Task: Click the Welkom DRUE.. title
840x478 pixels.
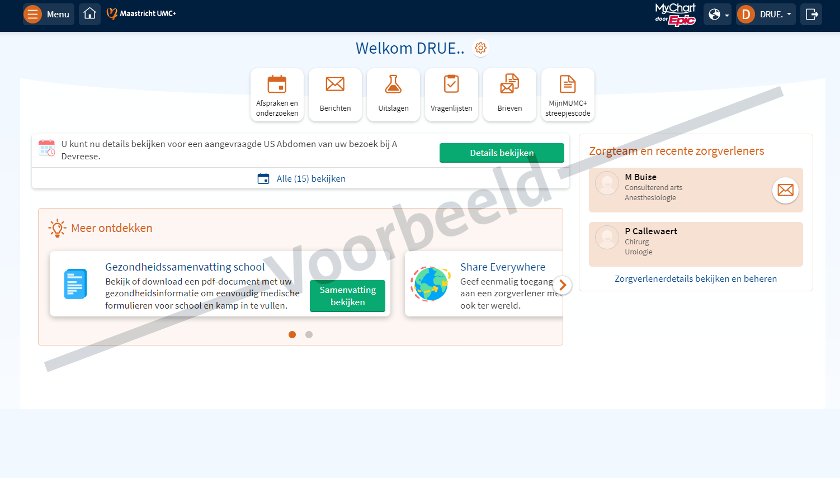Action: click(410, 48)
